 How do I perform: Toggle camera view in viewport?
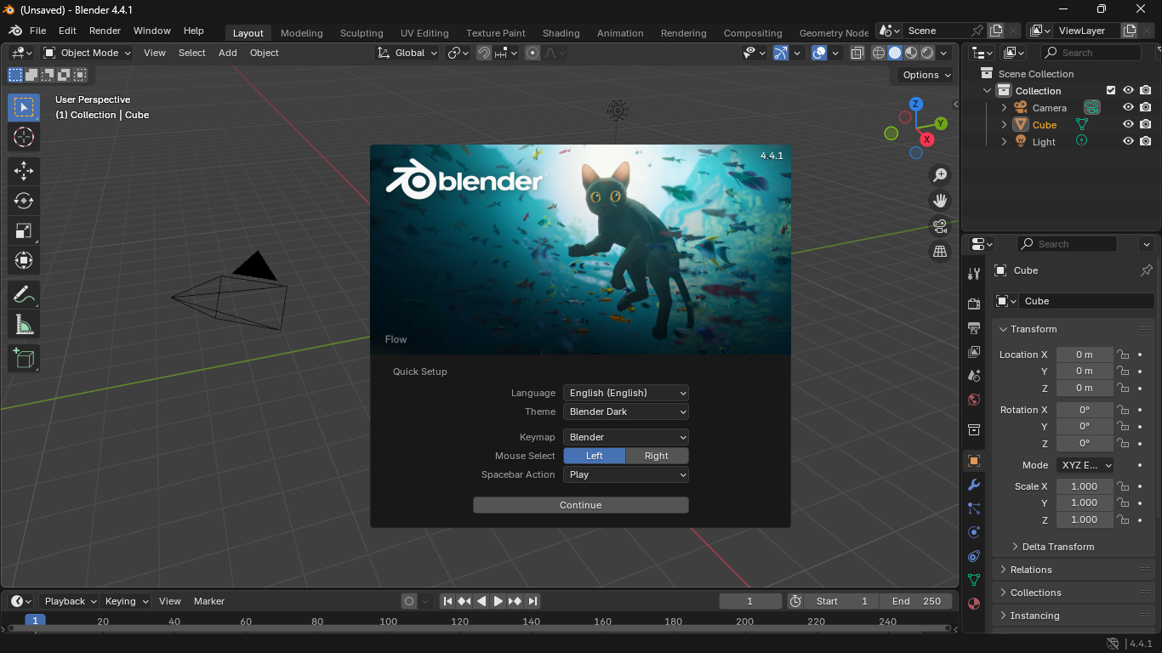coord(940,226)
